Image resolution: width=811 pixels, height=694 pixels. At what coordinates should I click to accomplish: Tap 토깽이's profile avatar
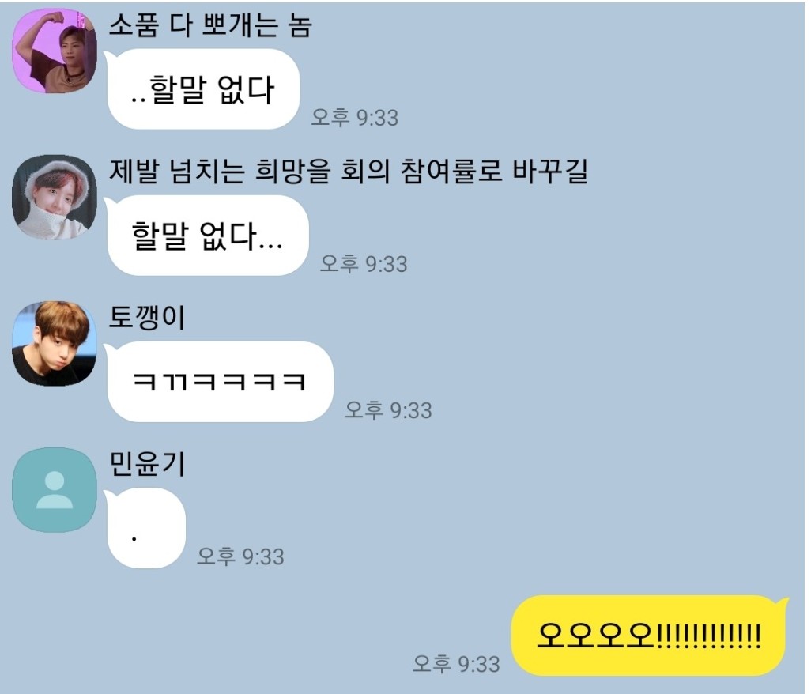[x=55, y=343]
